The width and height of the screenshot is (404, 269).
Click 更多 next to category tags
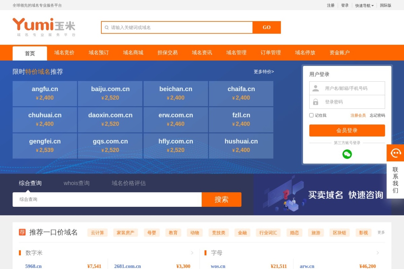(381, 232)
